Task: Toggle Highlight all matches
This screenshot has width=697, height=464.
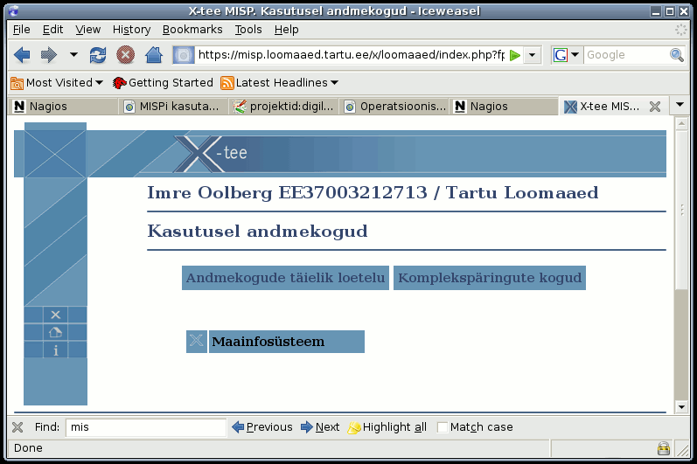Action: click(387, 427)
